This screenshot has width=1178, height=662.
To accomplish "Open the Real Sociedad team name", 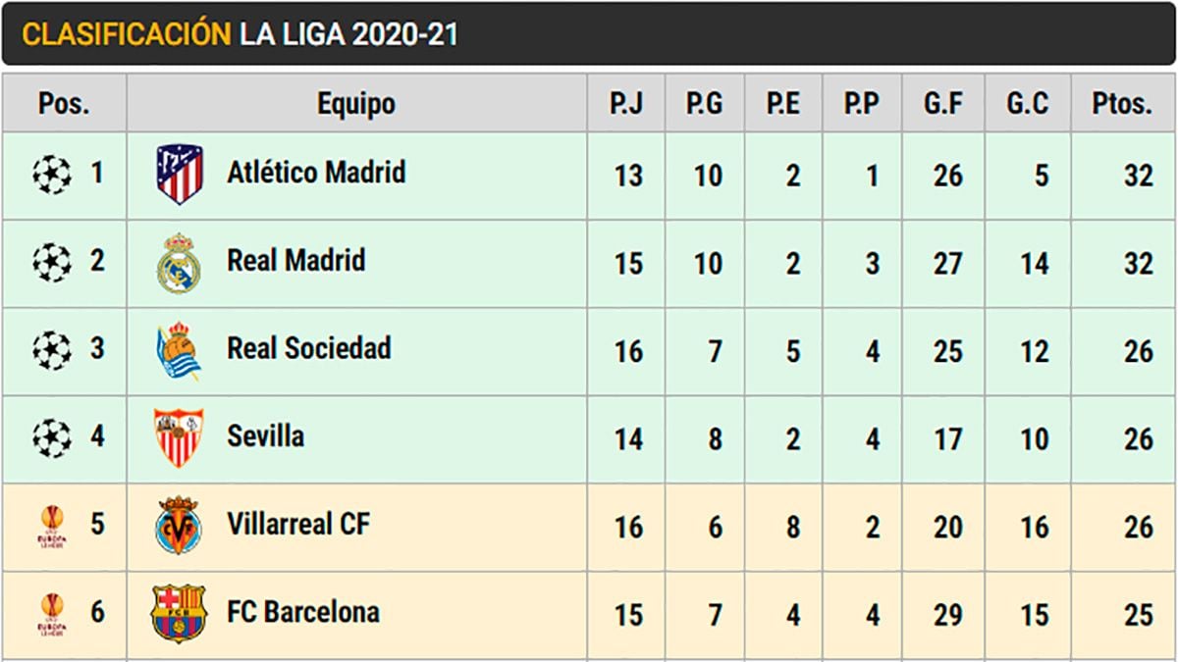I will coord(309,348).
